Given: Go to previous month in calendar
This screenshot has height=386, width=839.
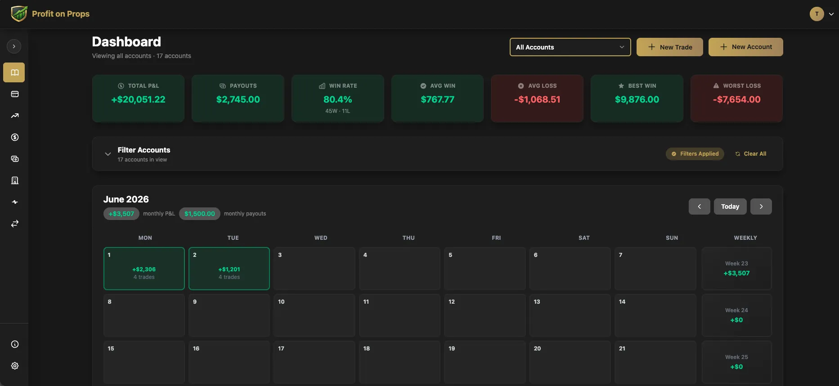Looking at the screenshot, I should [699, 206].
